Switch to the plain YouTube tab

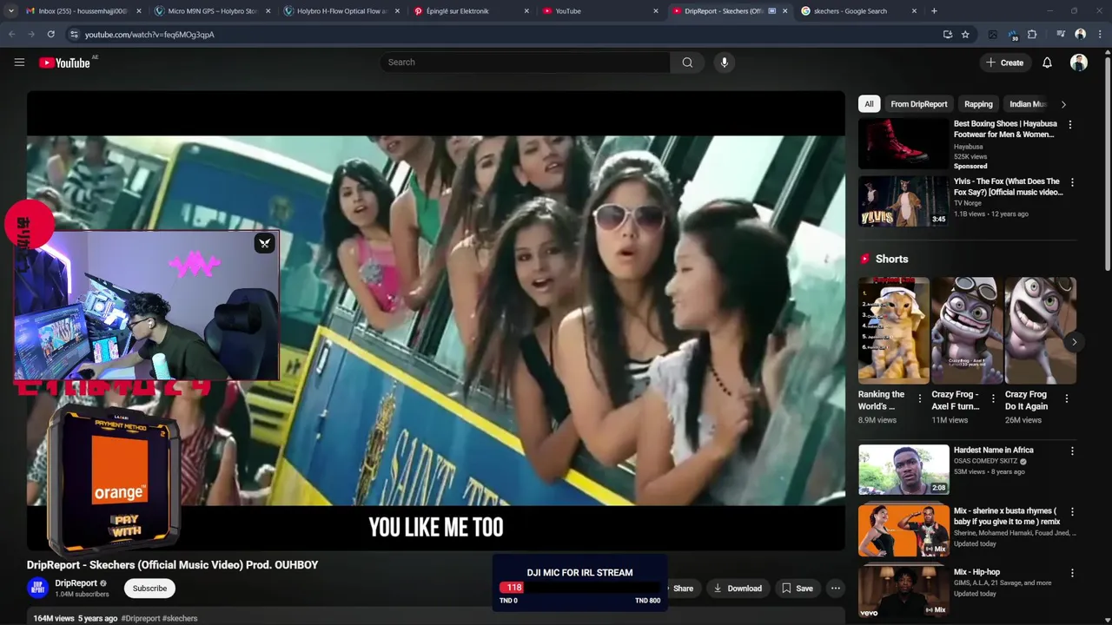click(x=599, y=11)
